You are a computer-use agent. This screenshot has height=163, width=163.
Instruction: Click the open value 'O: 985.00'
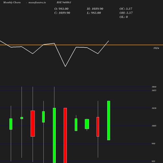61,9
